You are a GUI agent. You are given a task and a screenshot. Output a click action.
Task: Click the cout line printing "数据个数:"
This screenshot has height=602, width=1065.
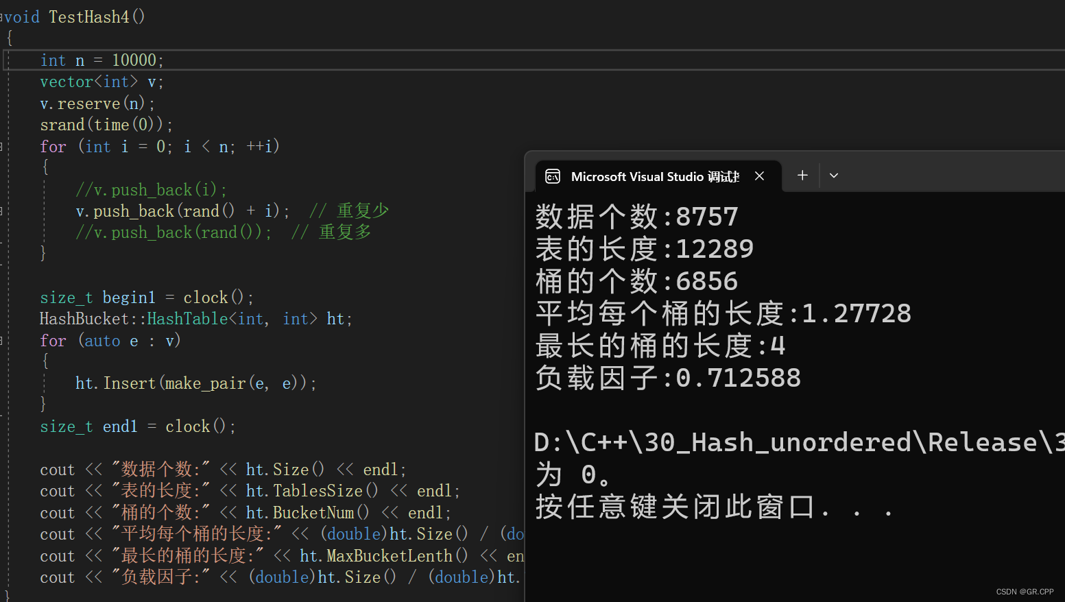coord(223,469)
